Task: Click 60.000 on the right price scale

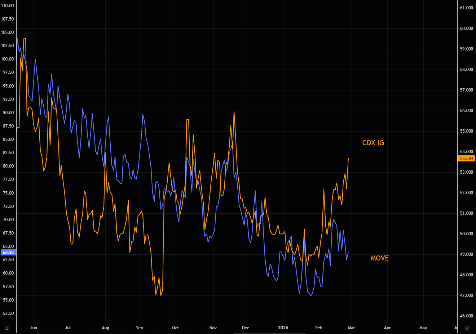Action: 466,28
